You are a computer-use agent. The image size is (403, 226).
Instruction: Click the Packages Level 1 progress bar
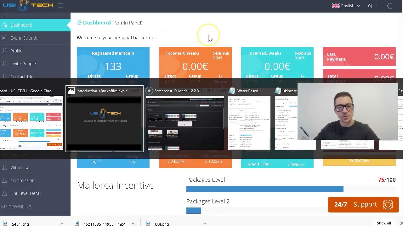coord(291,189)
